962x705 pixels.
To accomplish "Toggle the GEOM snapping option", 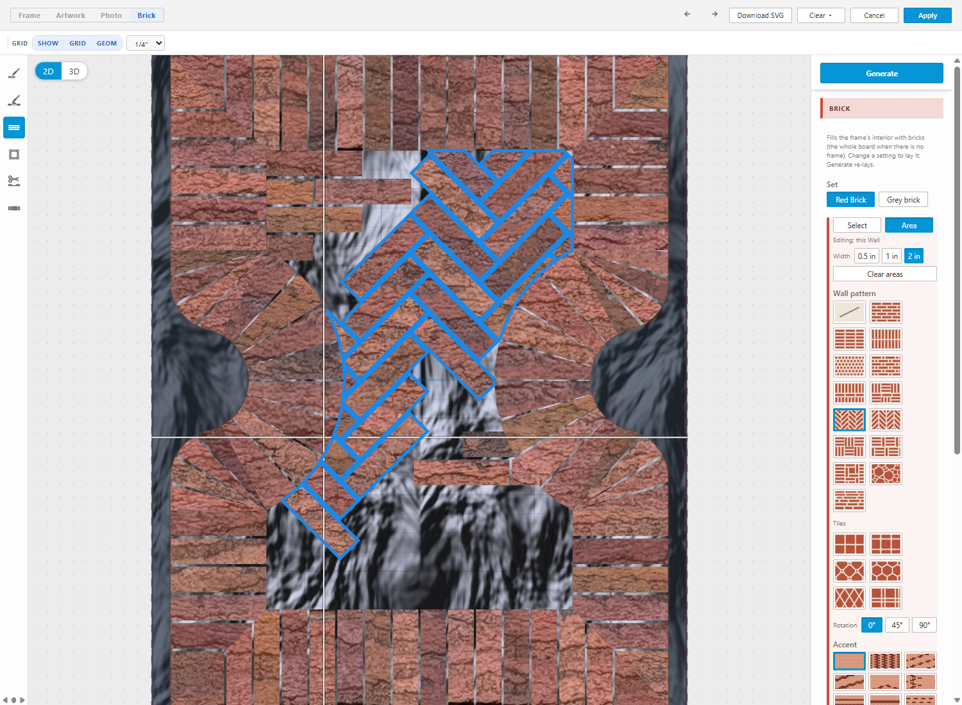I will (x=107, y=44).
